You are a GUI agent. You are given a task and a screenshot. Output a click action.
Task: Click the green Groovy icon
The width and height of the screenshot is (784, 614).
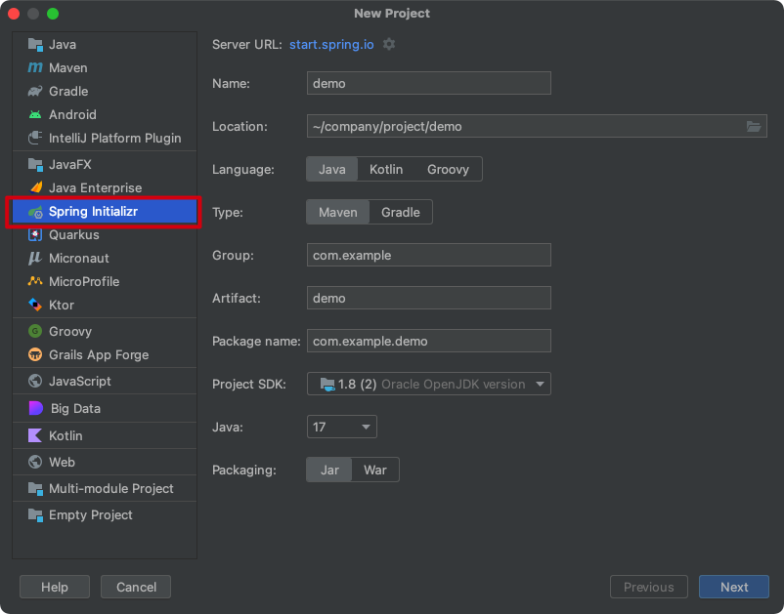[35, 331]
